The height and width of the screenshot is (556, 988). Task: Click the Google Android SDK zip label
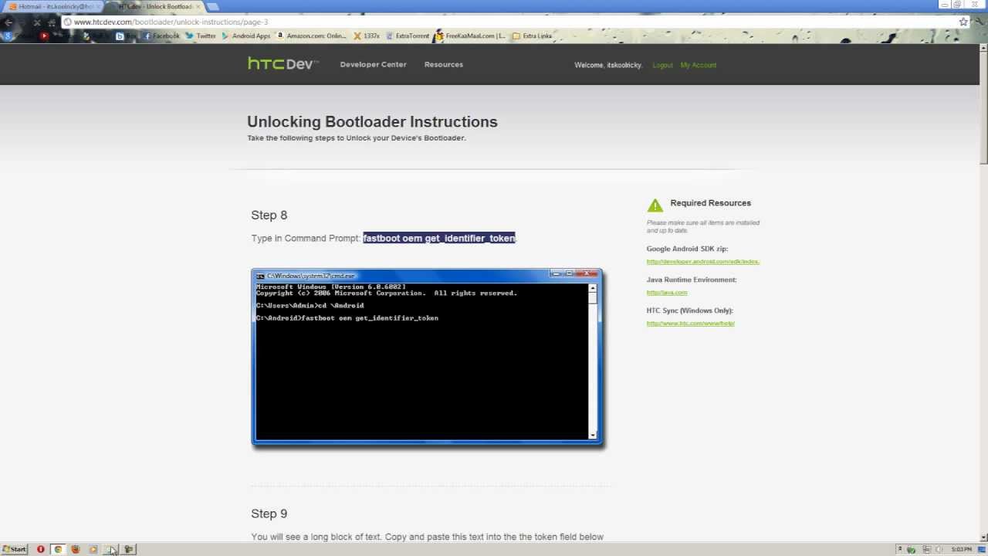(687, 249)
